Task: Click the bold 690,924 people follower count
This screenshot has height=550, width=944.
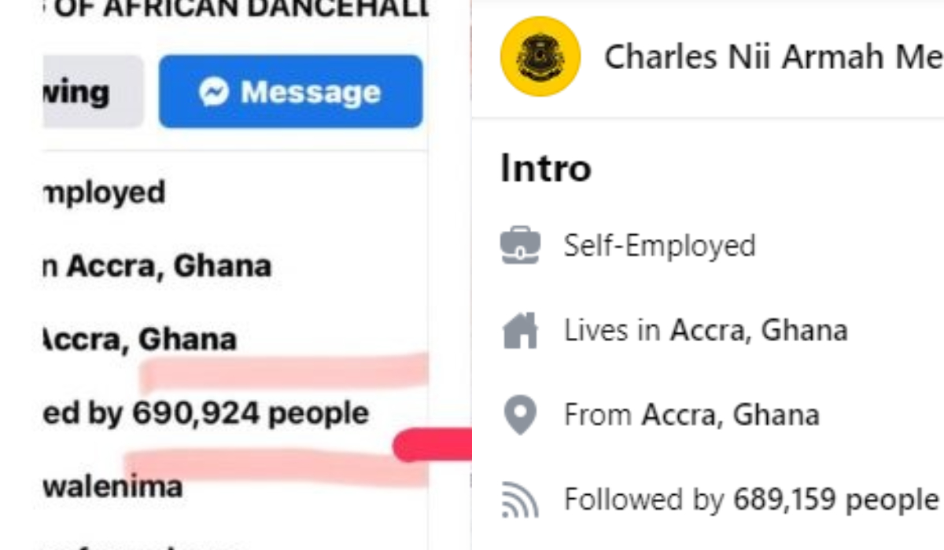Action: [250, 413]
